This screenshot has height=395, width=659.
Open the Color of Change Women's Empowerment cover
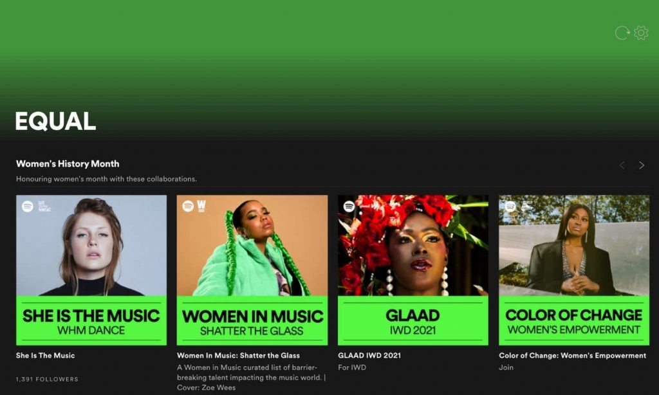(573, 270)
